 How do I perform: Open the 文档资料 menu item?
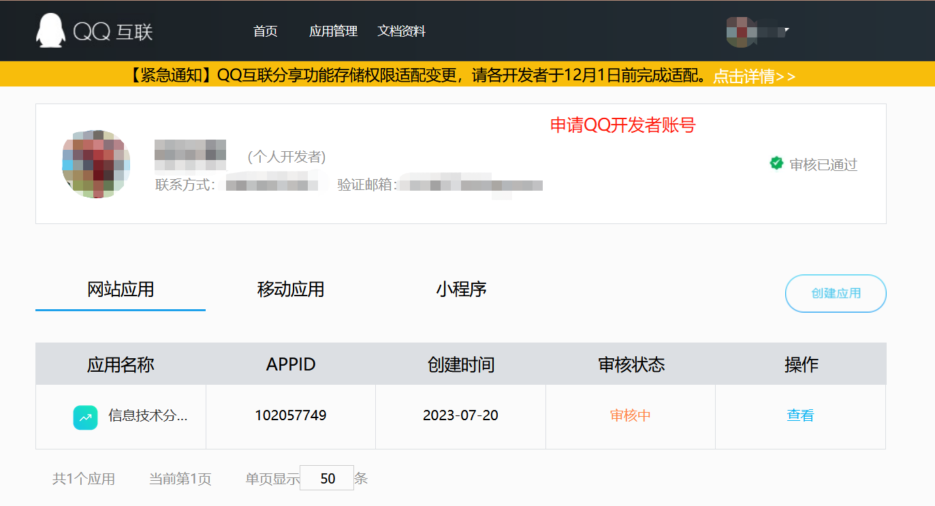401,31
